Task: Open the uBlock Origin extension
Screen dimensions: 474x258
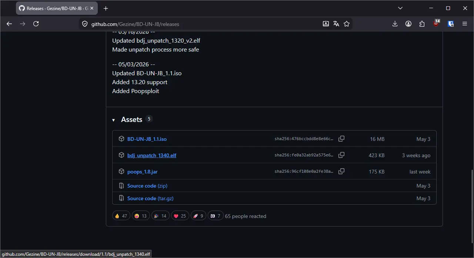Action: (x=437, y=23)
